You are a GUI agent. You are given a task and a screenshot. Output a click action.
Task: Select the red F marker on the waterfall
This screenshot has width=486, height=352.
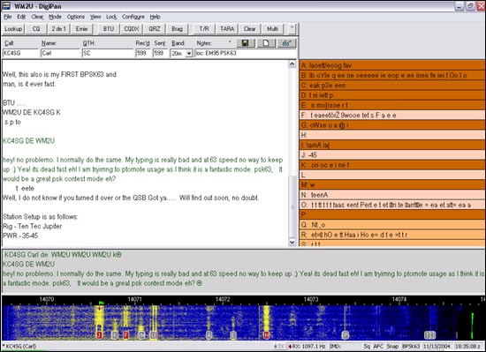(x=125, y=335)
